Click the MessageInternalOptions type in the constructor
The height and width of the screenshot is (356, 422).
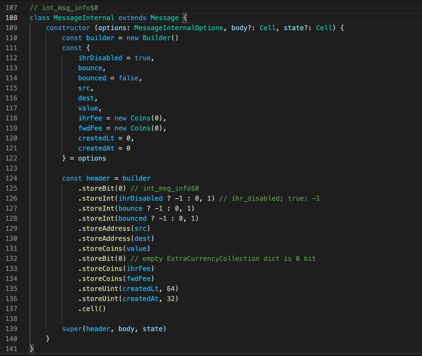(178, 28)
